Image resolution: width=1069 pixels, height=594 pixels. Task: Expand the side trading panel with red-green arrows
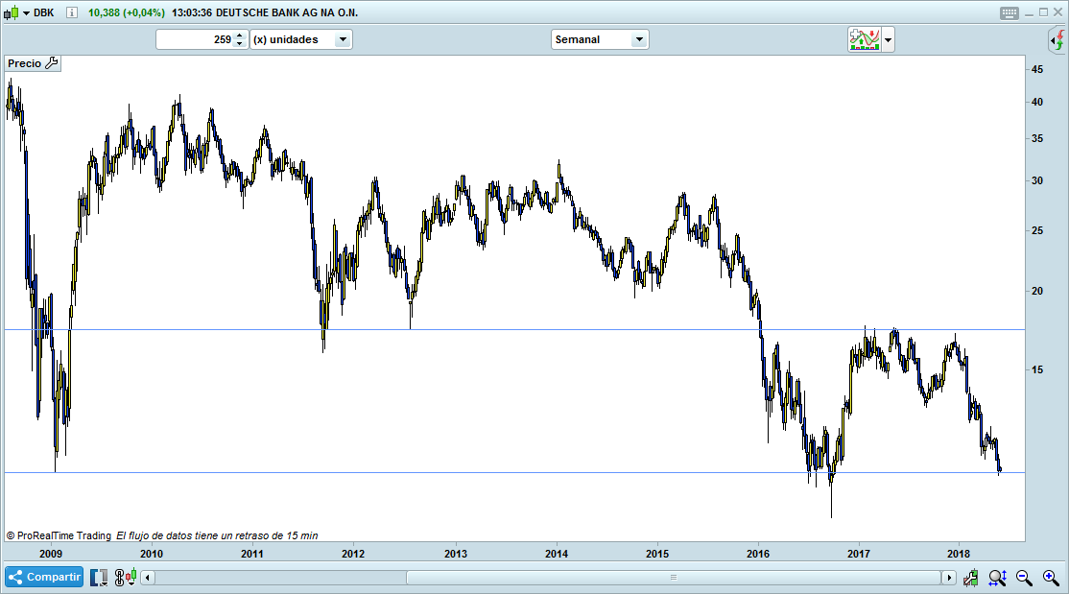[x=1057, y=40]
